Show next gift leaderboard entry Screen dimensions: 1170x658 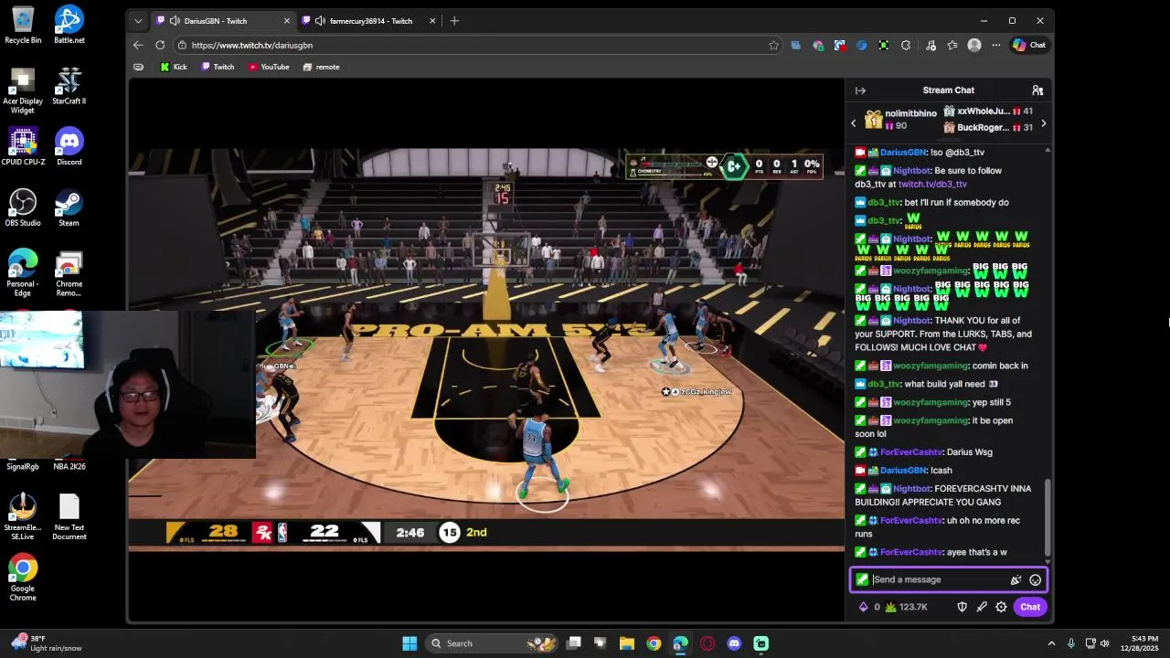click(1044, 123)
